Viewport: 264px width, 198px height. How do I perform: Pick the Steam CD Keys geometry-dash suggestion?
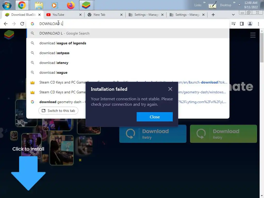(x=56, y=92)
